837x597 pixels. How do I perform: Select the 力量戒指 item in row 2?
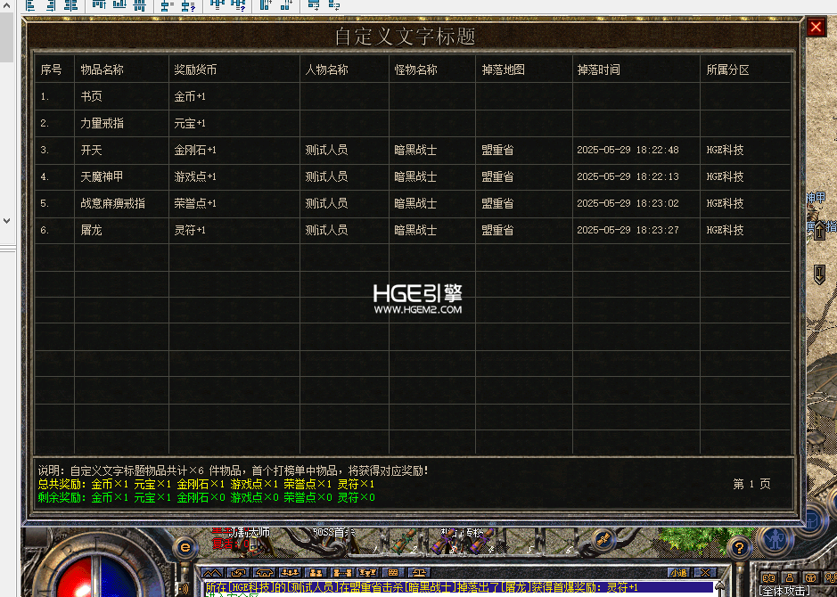coord(102,123)
